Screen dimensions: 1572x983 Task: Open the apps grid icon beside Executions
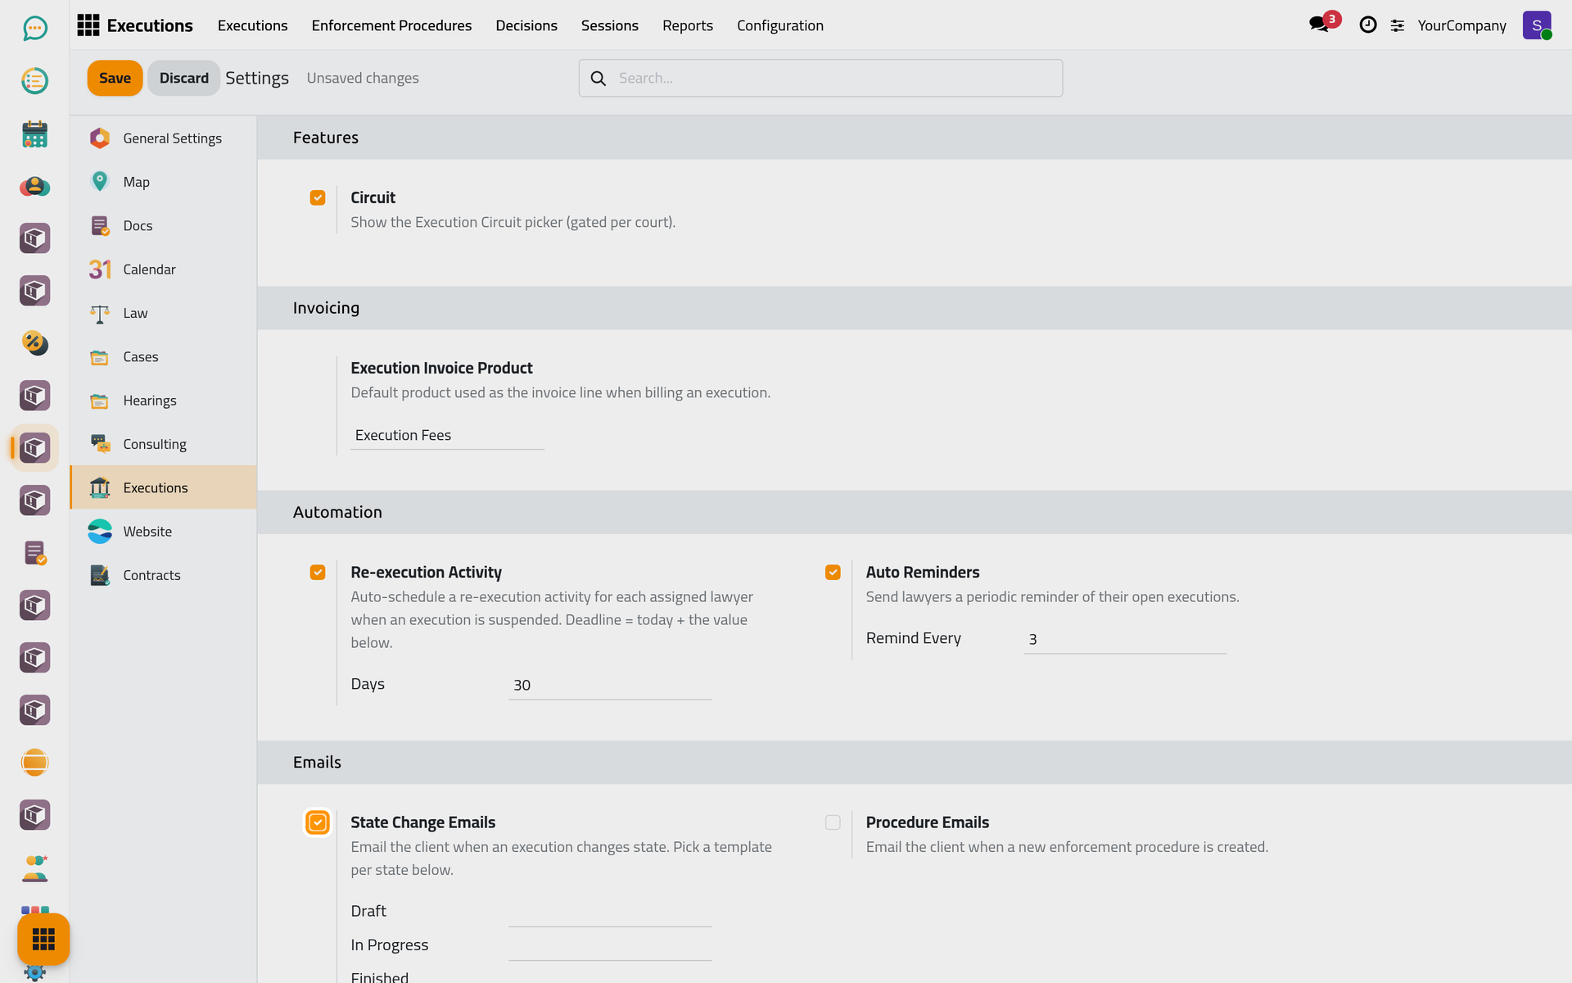[x=88, y=25]
